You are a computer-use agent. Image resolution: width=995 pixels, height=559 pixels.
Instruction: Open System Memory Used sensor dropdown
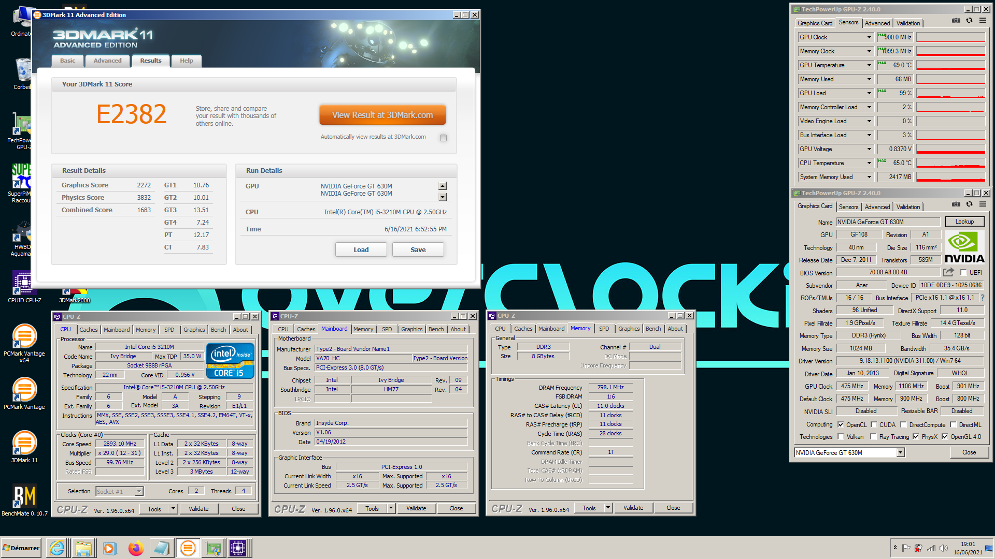(x=869, y=177)
